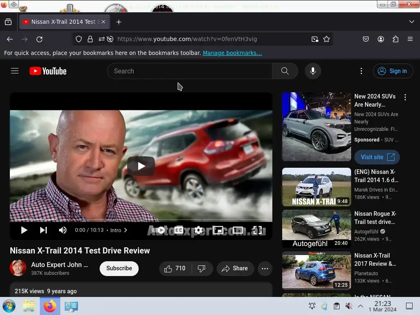This screenshot has width=420, height=315.
Task: Select the Nissan X-Trail 2014 Test tab
Action: click(x=64, y=22)
